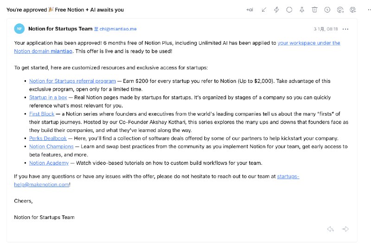Open the Startup in a box link
The image size is (371, 251).
pos(48,98)
